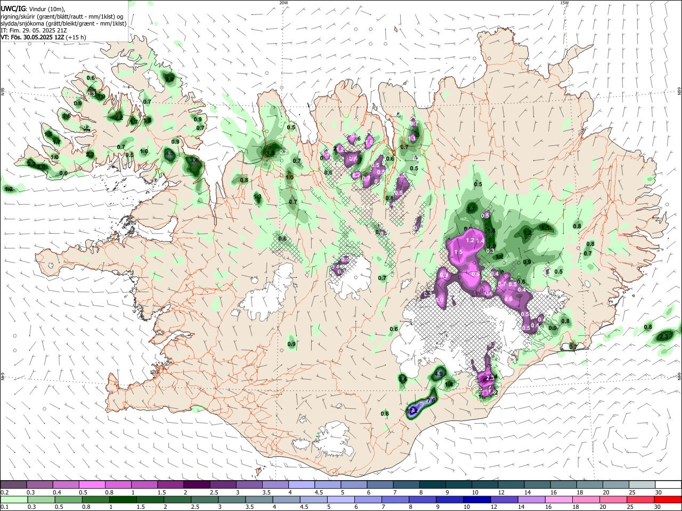This screenshot has width=682, height=511.
Task: Pick the lower legend swatch starting at 5
Action: pyautogui.click(x=340, y=499)
